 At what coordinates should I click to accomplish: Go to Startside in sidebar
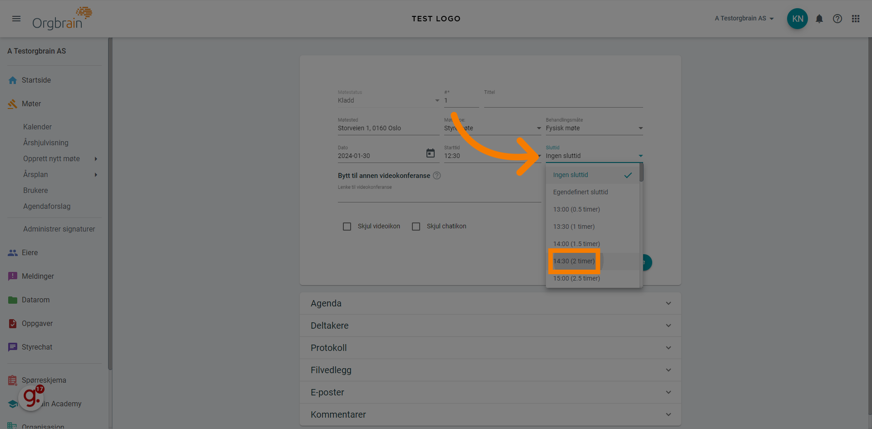36,80
